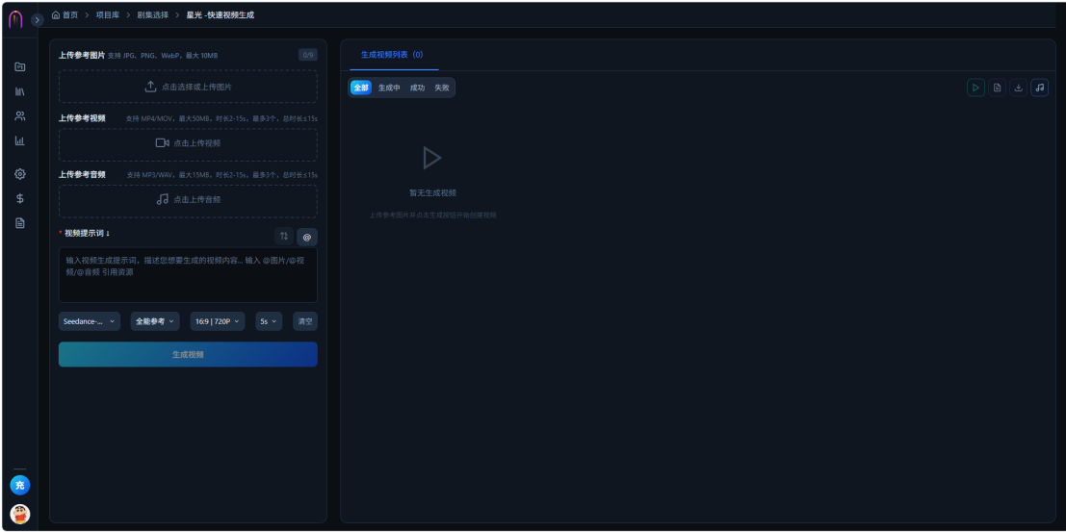Expand the left sidebar with arrow button
Screen dimensions: 1066x532
tap(37, 20)
